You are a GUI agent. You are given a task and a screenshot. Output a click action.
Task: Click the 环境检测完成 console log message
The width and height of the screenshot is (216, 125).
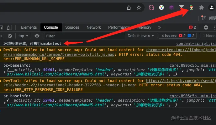coord(32,44)
